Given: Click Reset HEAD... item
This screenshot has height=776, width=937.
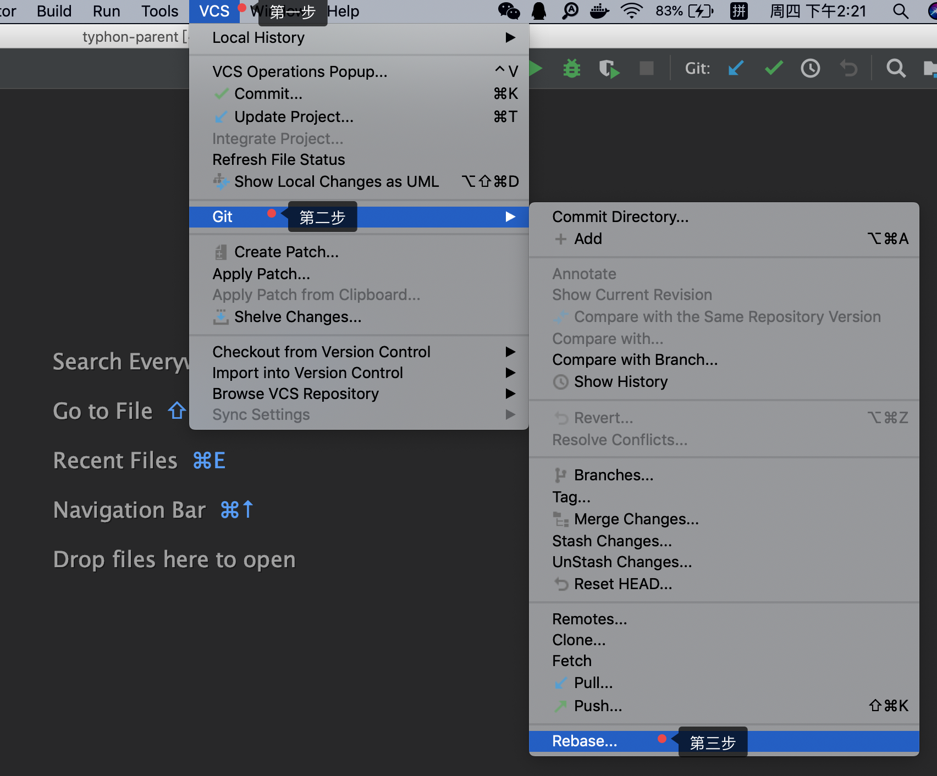Looking at the screenshot, I should [x=724, y=584].
